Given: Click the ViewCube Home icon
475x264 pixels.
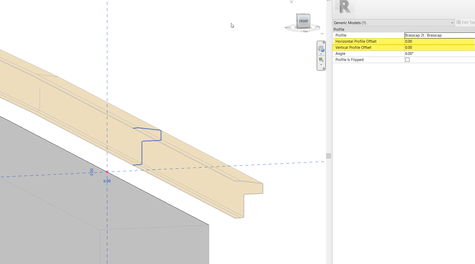Looking at the screenshot, I should pyautogui.click(x=291, y=2).
